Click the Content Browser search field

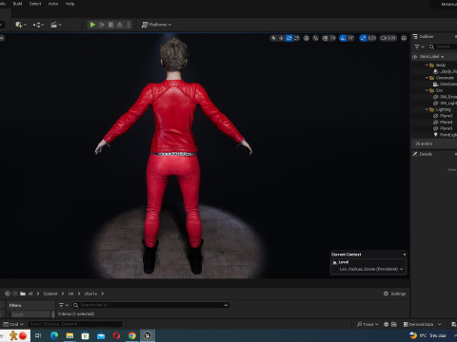(x=150, y=305)
